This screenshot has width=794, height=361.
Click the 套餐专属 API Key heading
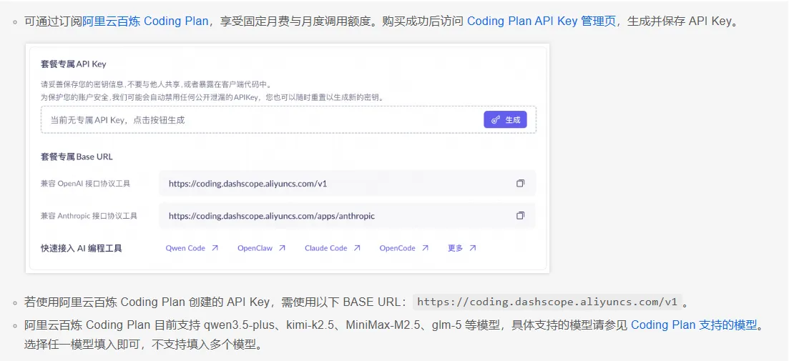(74, 64)
